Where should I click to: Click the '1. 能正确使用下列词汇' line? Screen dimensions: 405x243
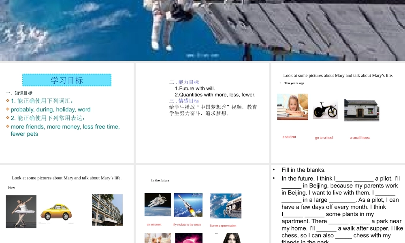click(x=42, y=101)
